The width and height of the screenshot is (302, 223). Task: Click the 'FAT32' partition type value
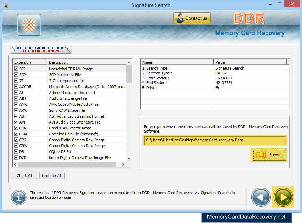(x=221, y=73)
